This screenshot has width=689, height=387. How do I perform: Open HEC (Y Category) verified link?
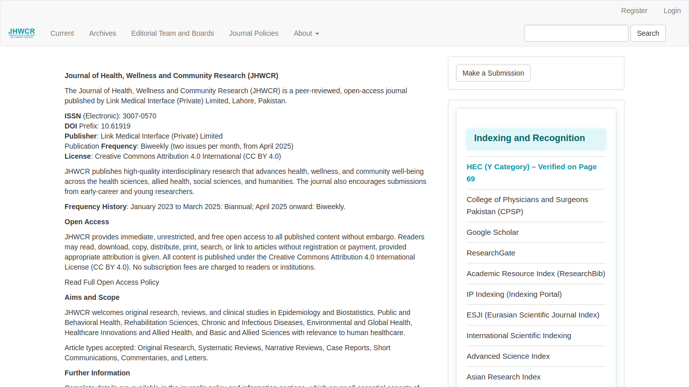coord(532,173)
